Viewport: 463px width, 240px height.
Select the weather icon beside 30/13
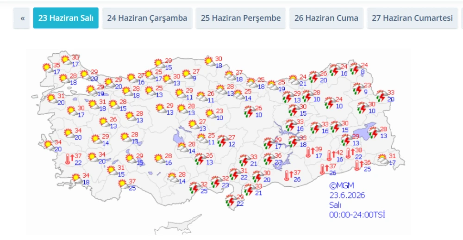pos(168,80)
